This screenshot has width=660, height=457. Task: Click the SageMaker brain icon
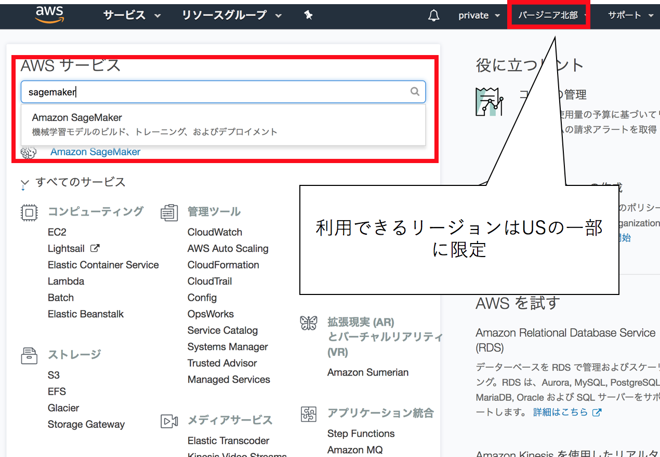click(29, 152)
